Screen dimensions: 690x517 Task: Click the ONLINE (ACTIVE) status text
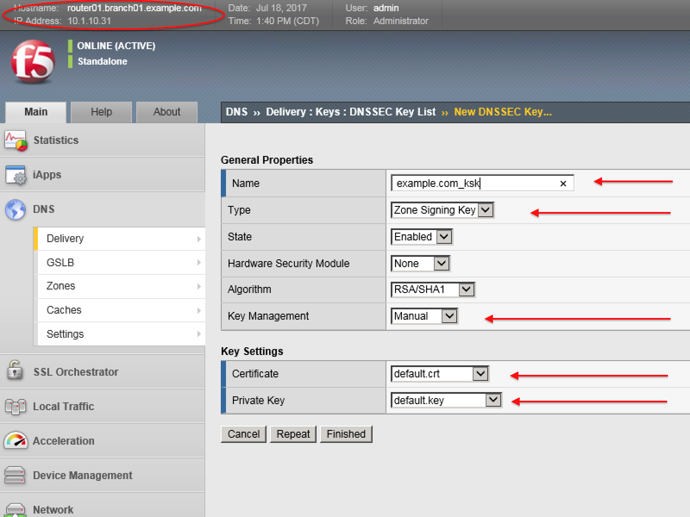click(116, 46)
